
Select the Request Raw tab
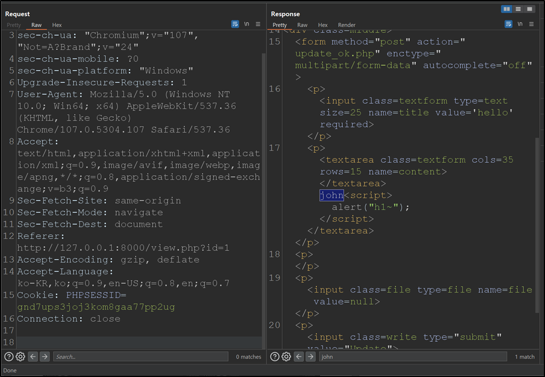pos(37,25)
